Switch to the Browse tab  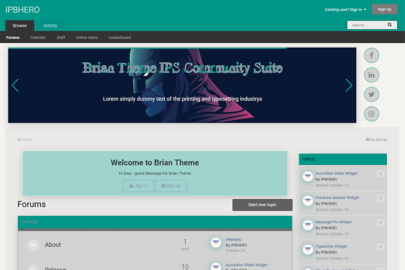(x=20, y=25)
